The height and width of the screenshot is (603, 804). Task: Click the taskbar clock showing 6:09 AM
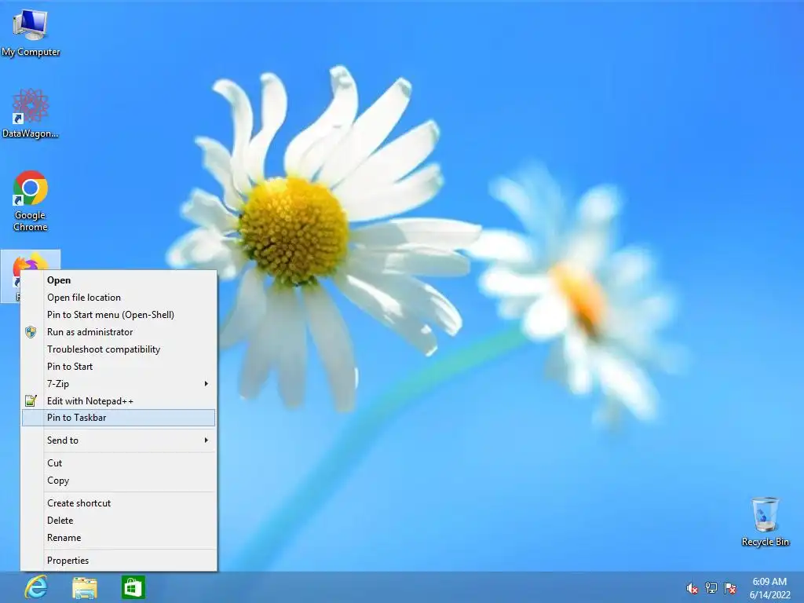coord(769,588)
